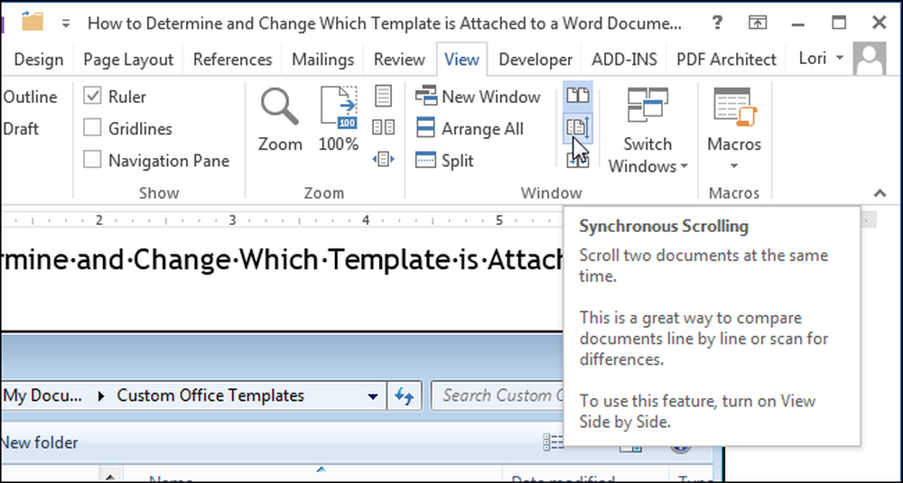Switch to Draft view
Image resolution: width=903 pixels, height=483 pixels.
click(x=21, y=128)
